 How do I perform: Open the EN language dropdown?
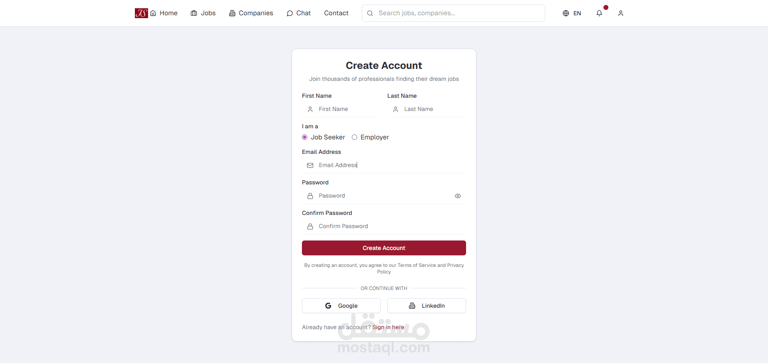[577, 13]
